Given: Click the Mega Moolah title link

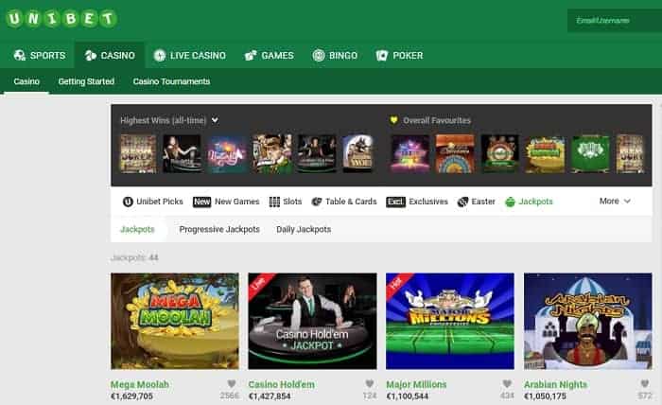Looking at the screenshot, I should [140, 384].
